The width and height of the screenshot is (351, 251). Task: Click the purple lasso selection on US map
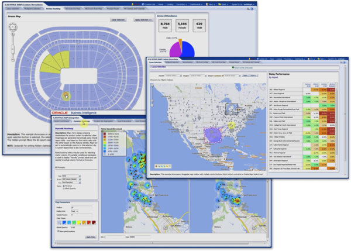(x=212, y=135)
